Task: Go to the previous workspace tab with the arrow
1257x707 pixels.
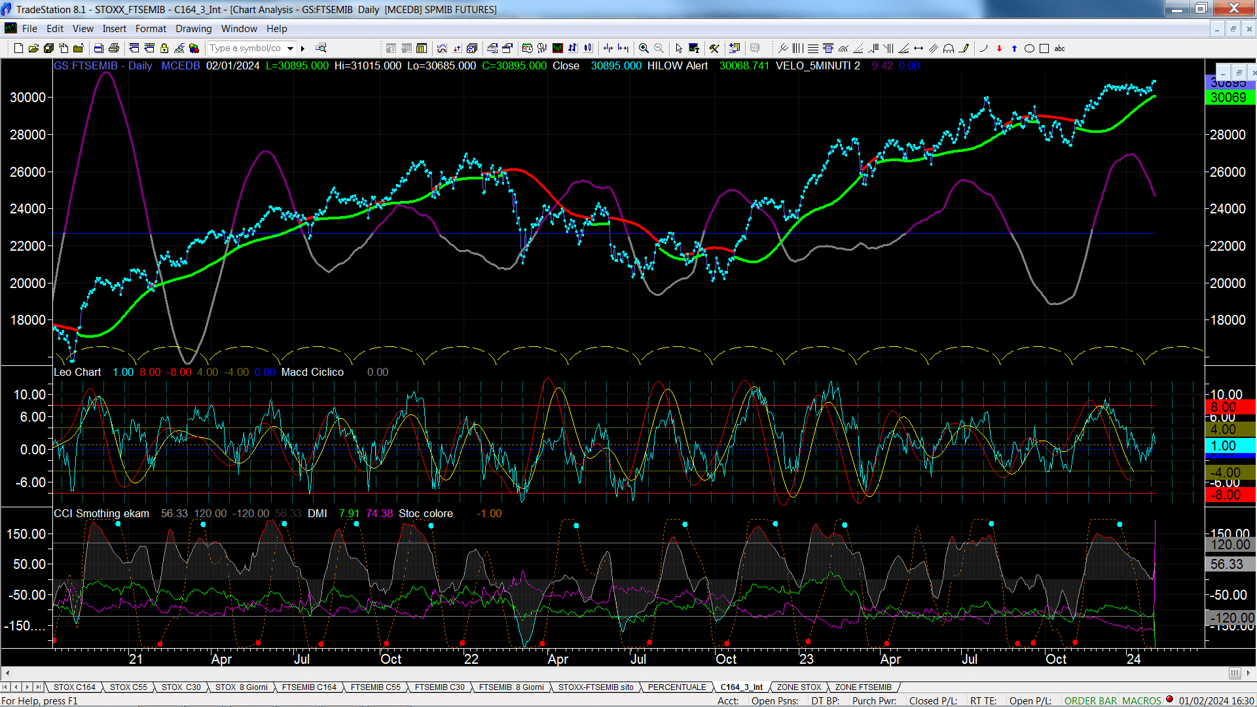Action: click(x=16, y=687)
